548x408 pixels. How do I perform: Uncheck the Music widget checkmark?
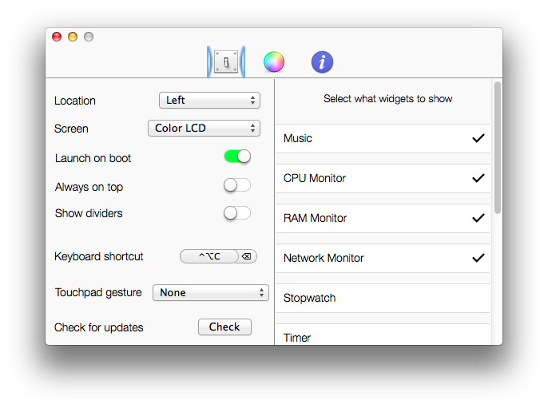click(x=478, y=138)
